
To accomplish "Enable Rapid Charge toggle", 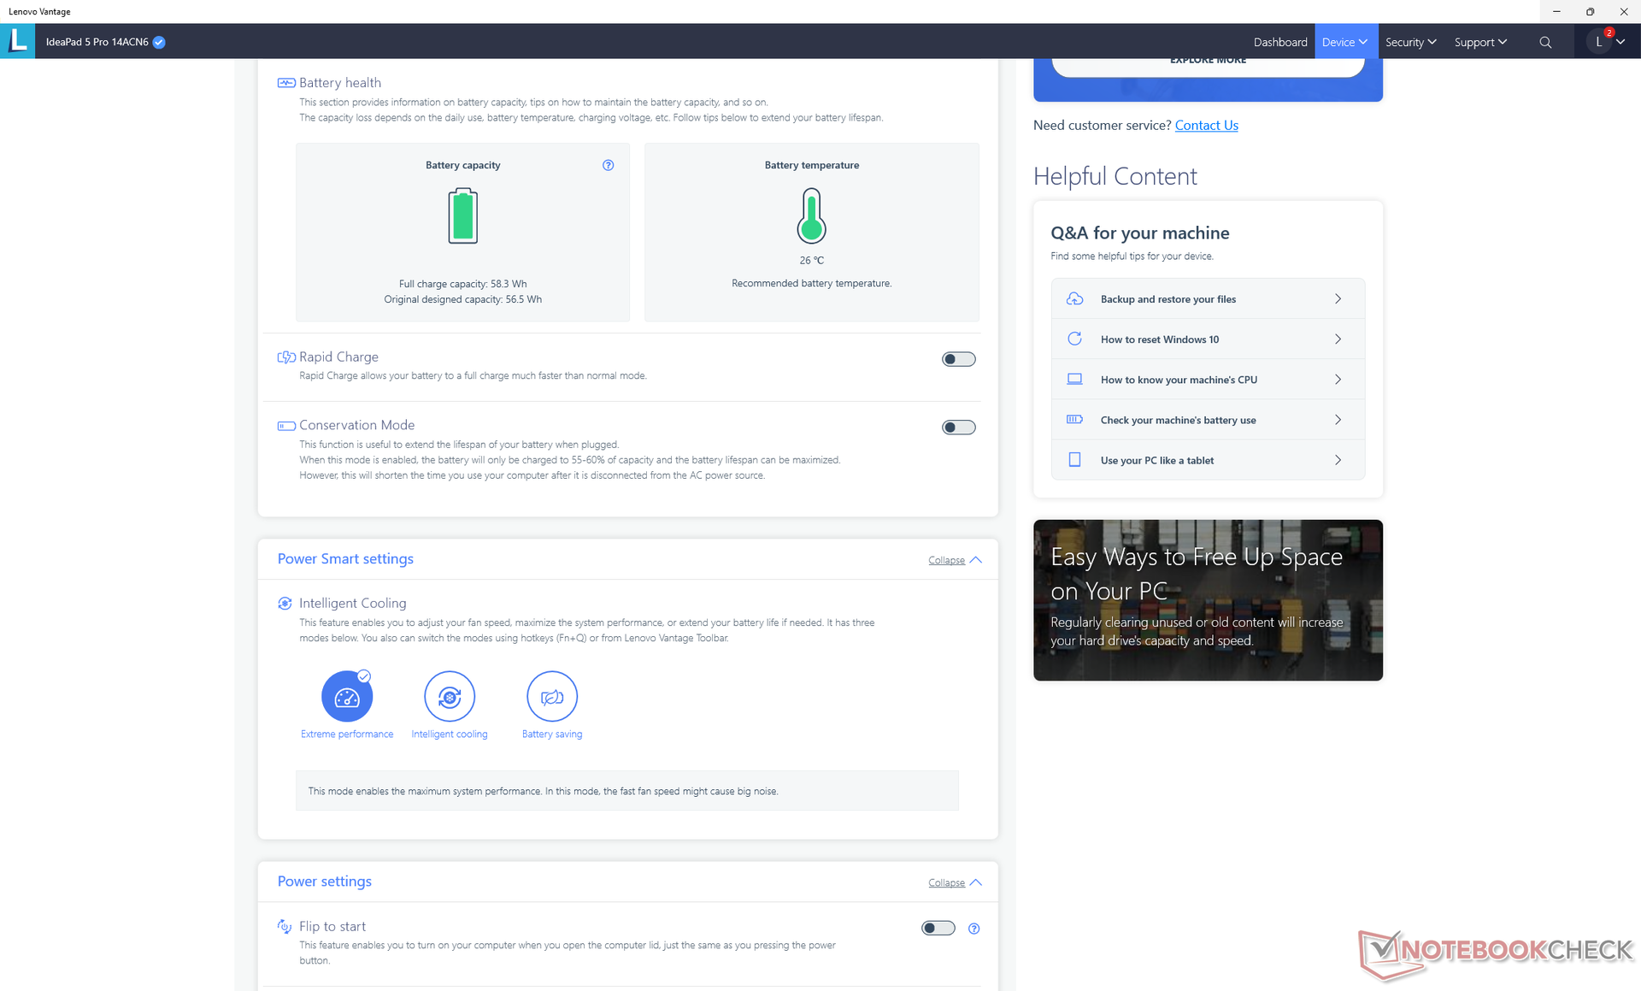I will click(958, 359).
